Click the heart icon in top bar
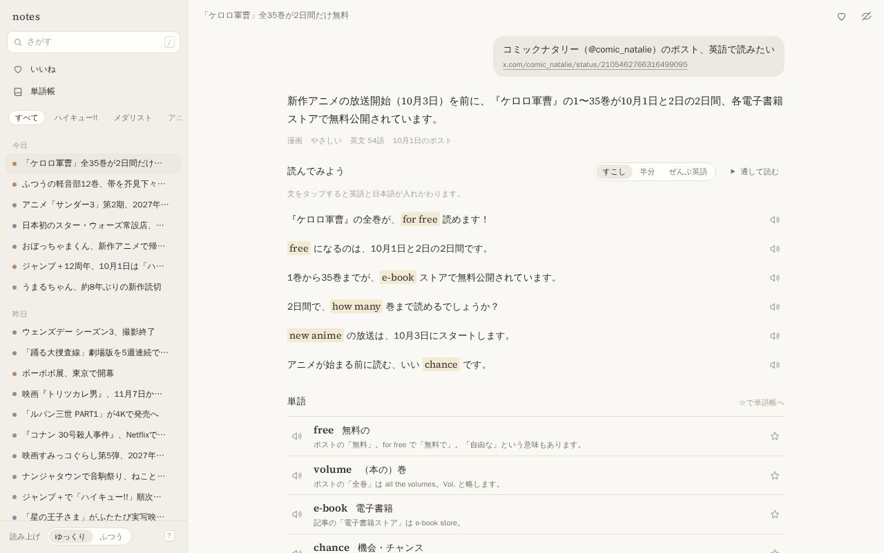 pyautogui.click(x=841, y=17)
